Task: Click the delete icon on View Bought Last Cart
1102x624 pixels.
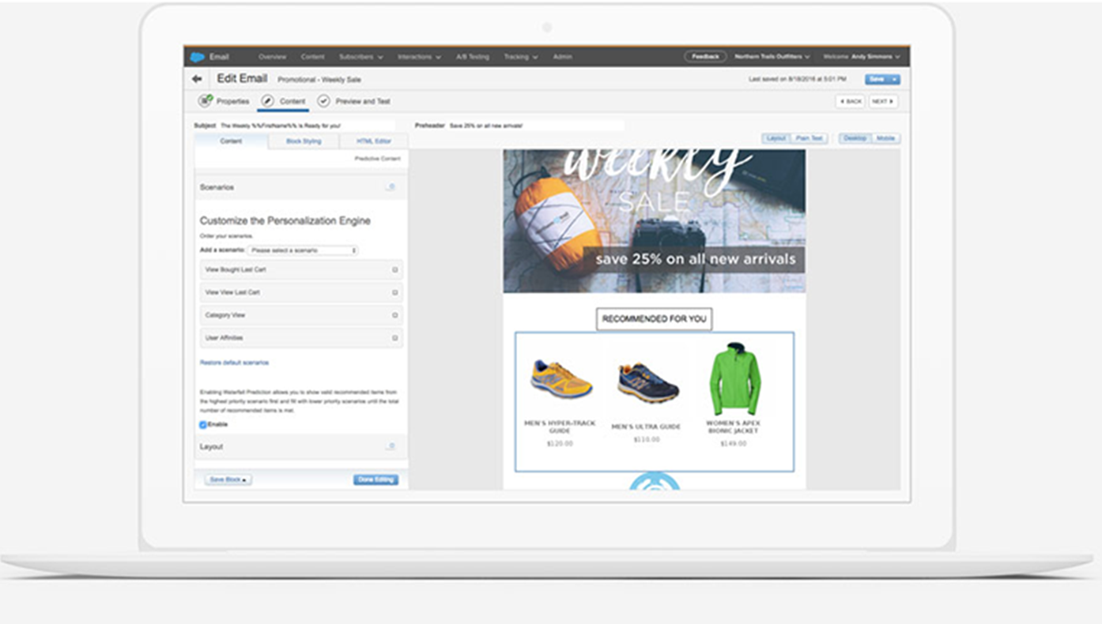Action: coord(393,269)
